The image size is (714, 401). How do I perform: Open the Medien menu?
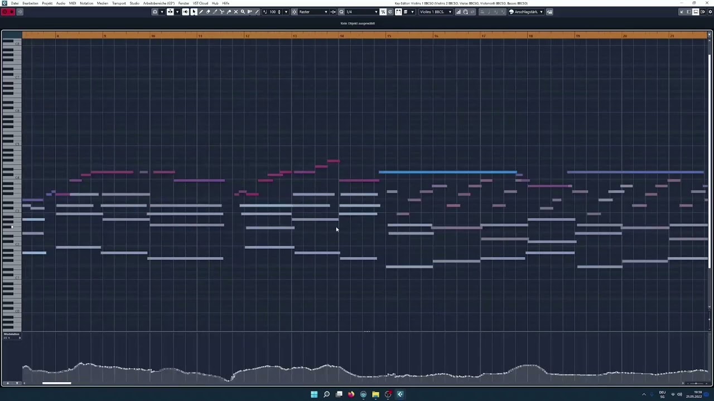103,3
